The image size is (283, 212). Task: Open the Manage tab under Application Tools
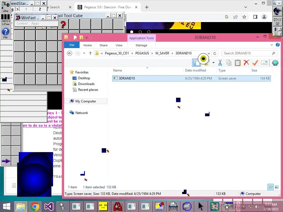point(141,45)
